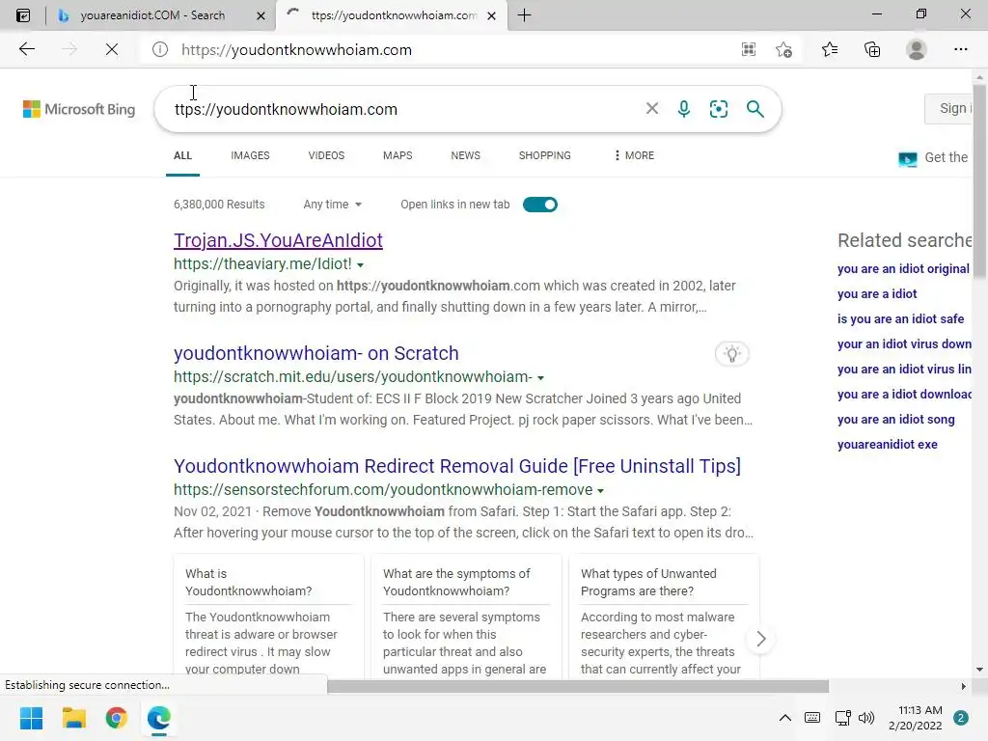Focus the browser address bar URL

click(x=296, y=50)
